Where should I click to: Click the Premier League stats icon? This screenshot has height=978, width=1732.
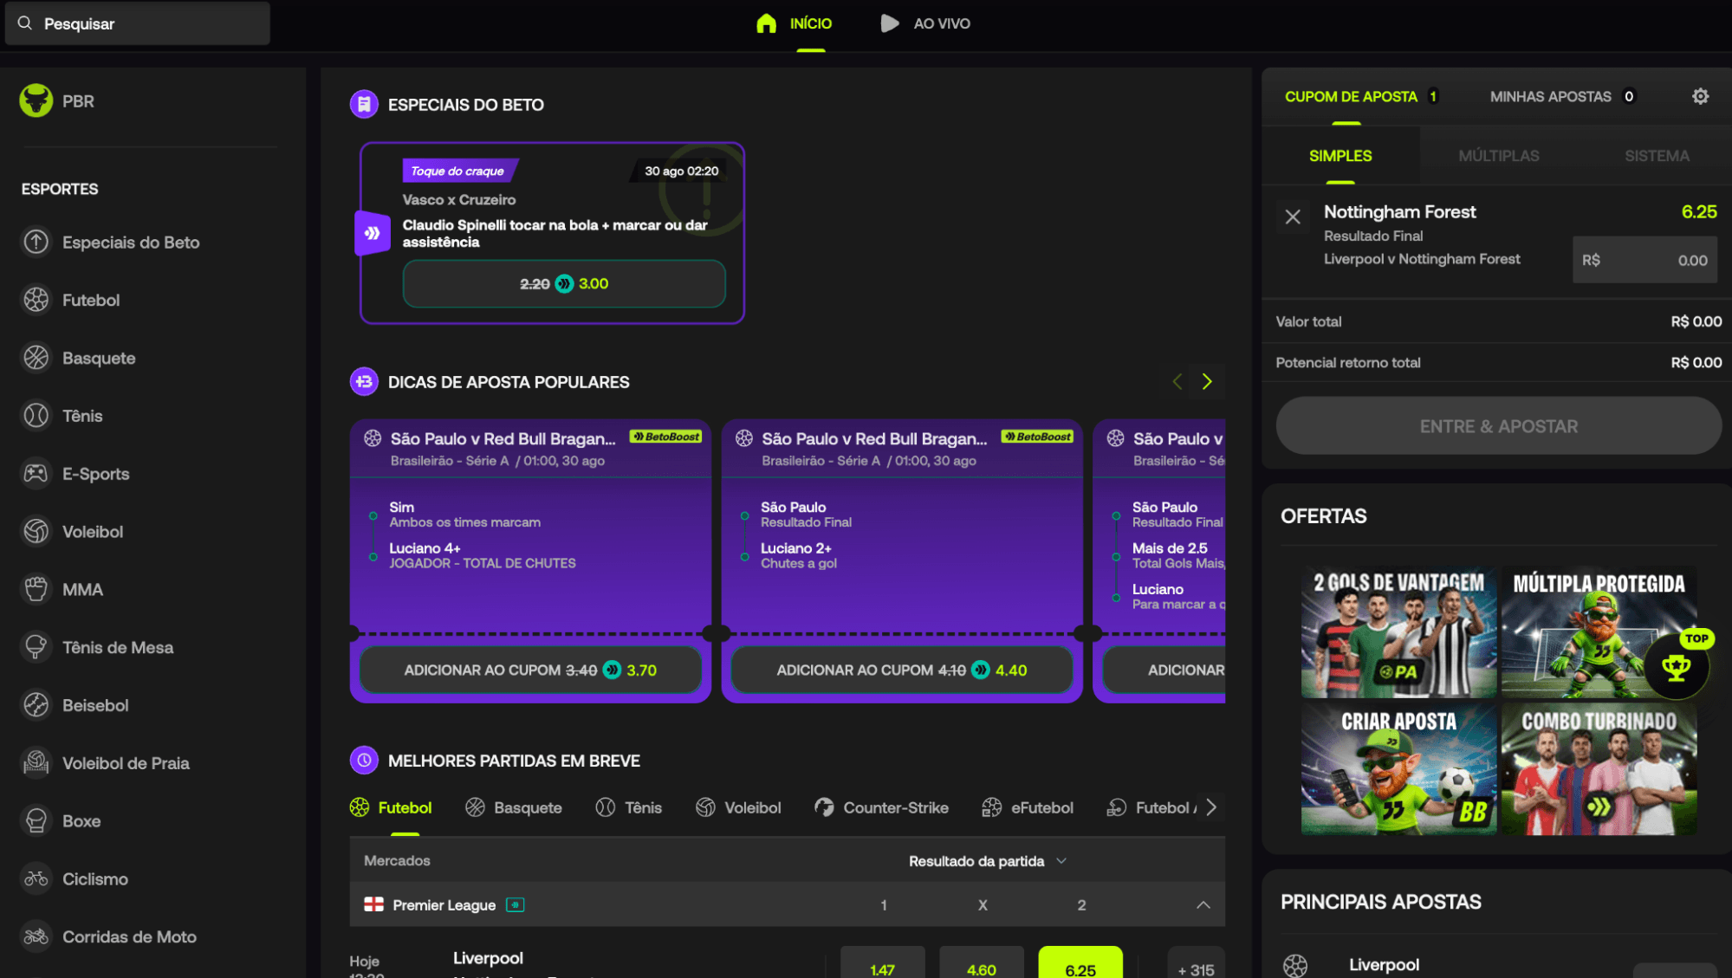tap(516, 904)
